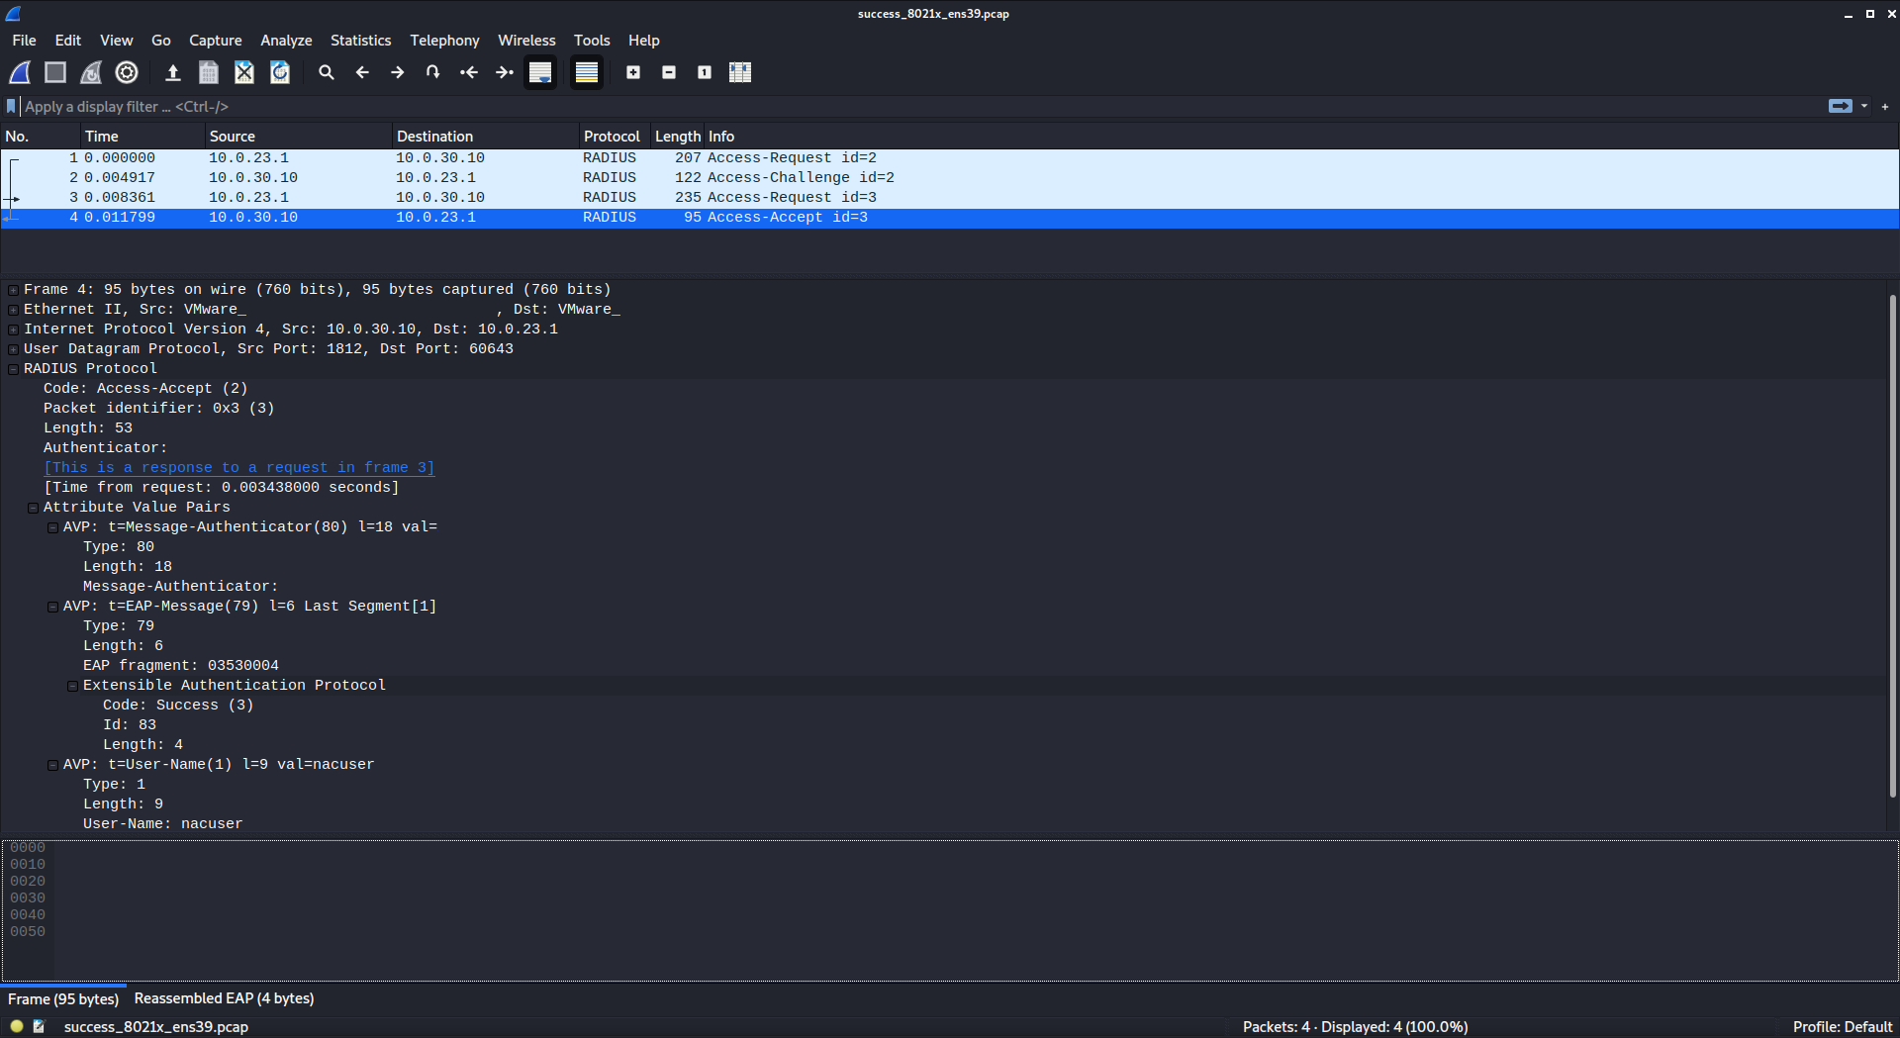Screen dimensions: 1900x1038
Task: Click into the display filter input field
Action: coord(891,106)
